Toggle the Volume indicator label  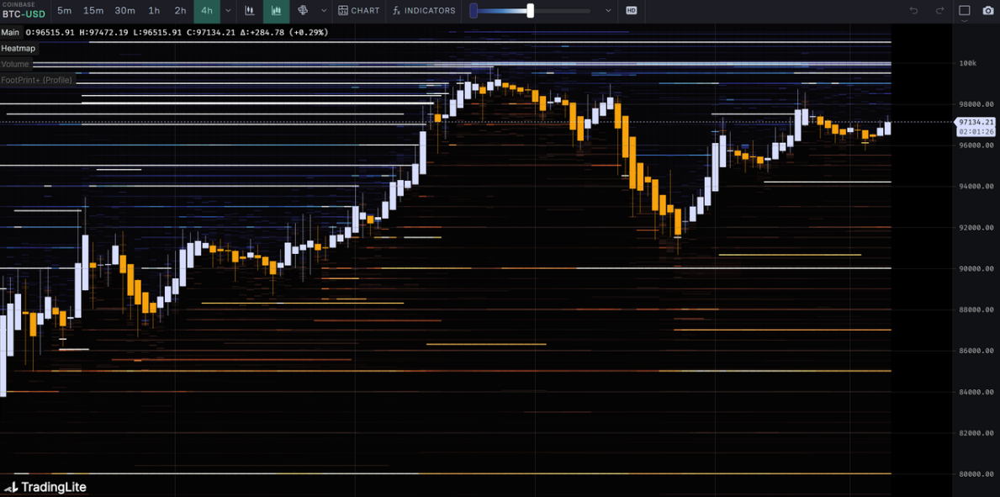coord(15,64)
